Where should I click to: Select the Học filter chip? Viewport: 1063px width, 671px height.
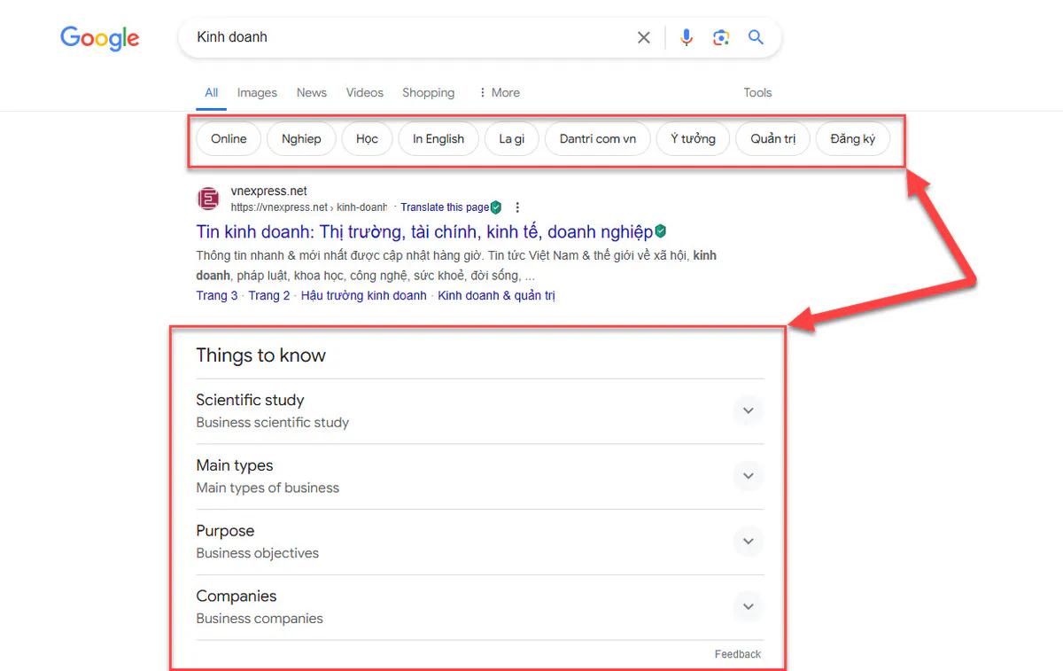[x=367, y=138]
